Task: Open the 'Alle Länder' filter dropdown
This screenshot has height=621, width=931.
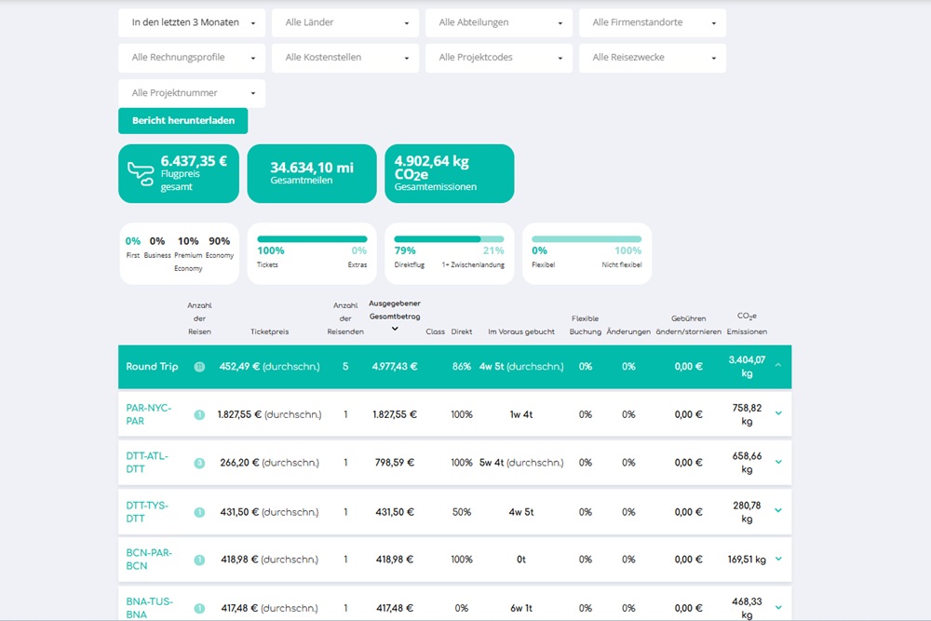Action: click(345, 22)
